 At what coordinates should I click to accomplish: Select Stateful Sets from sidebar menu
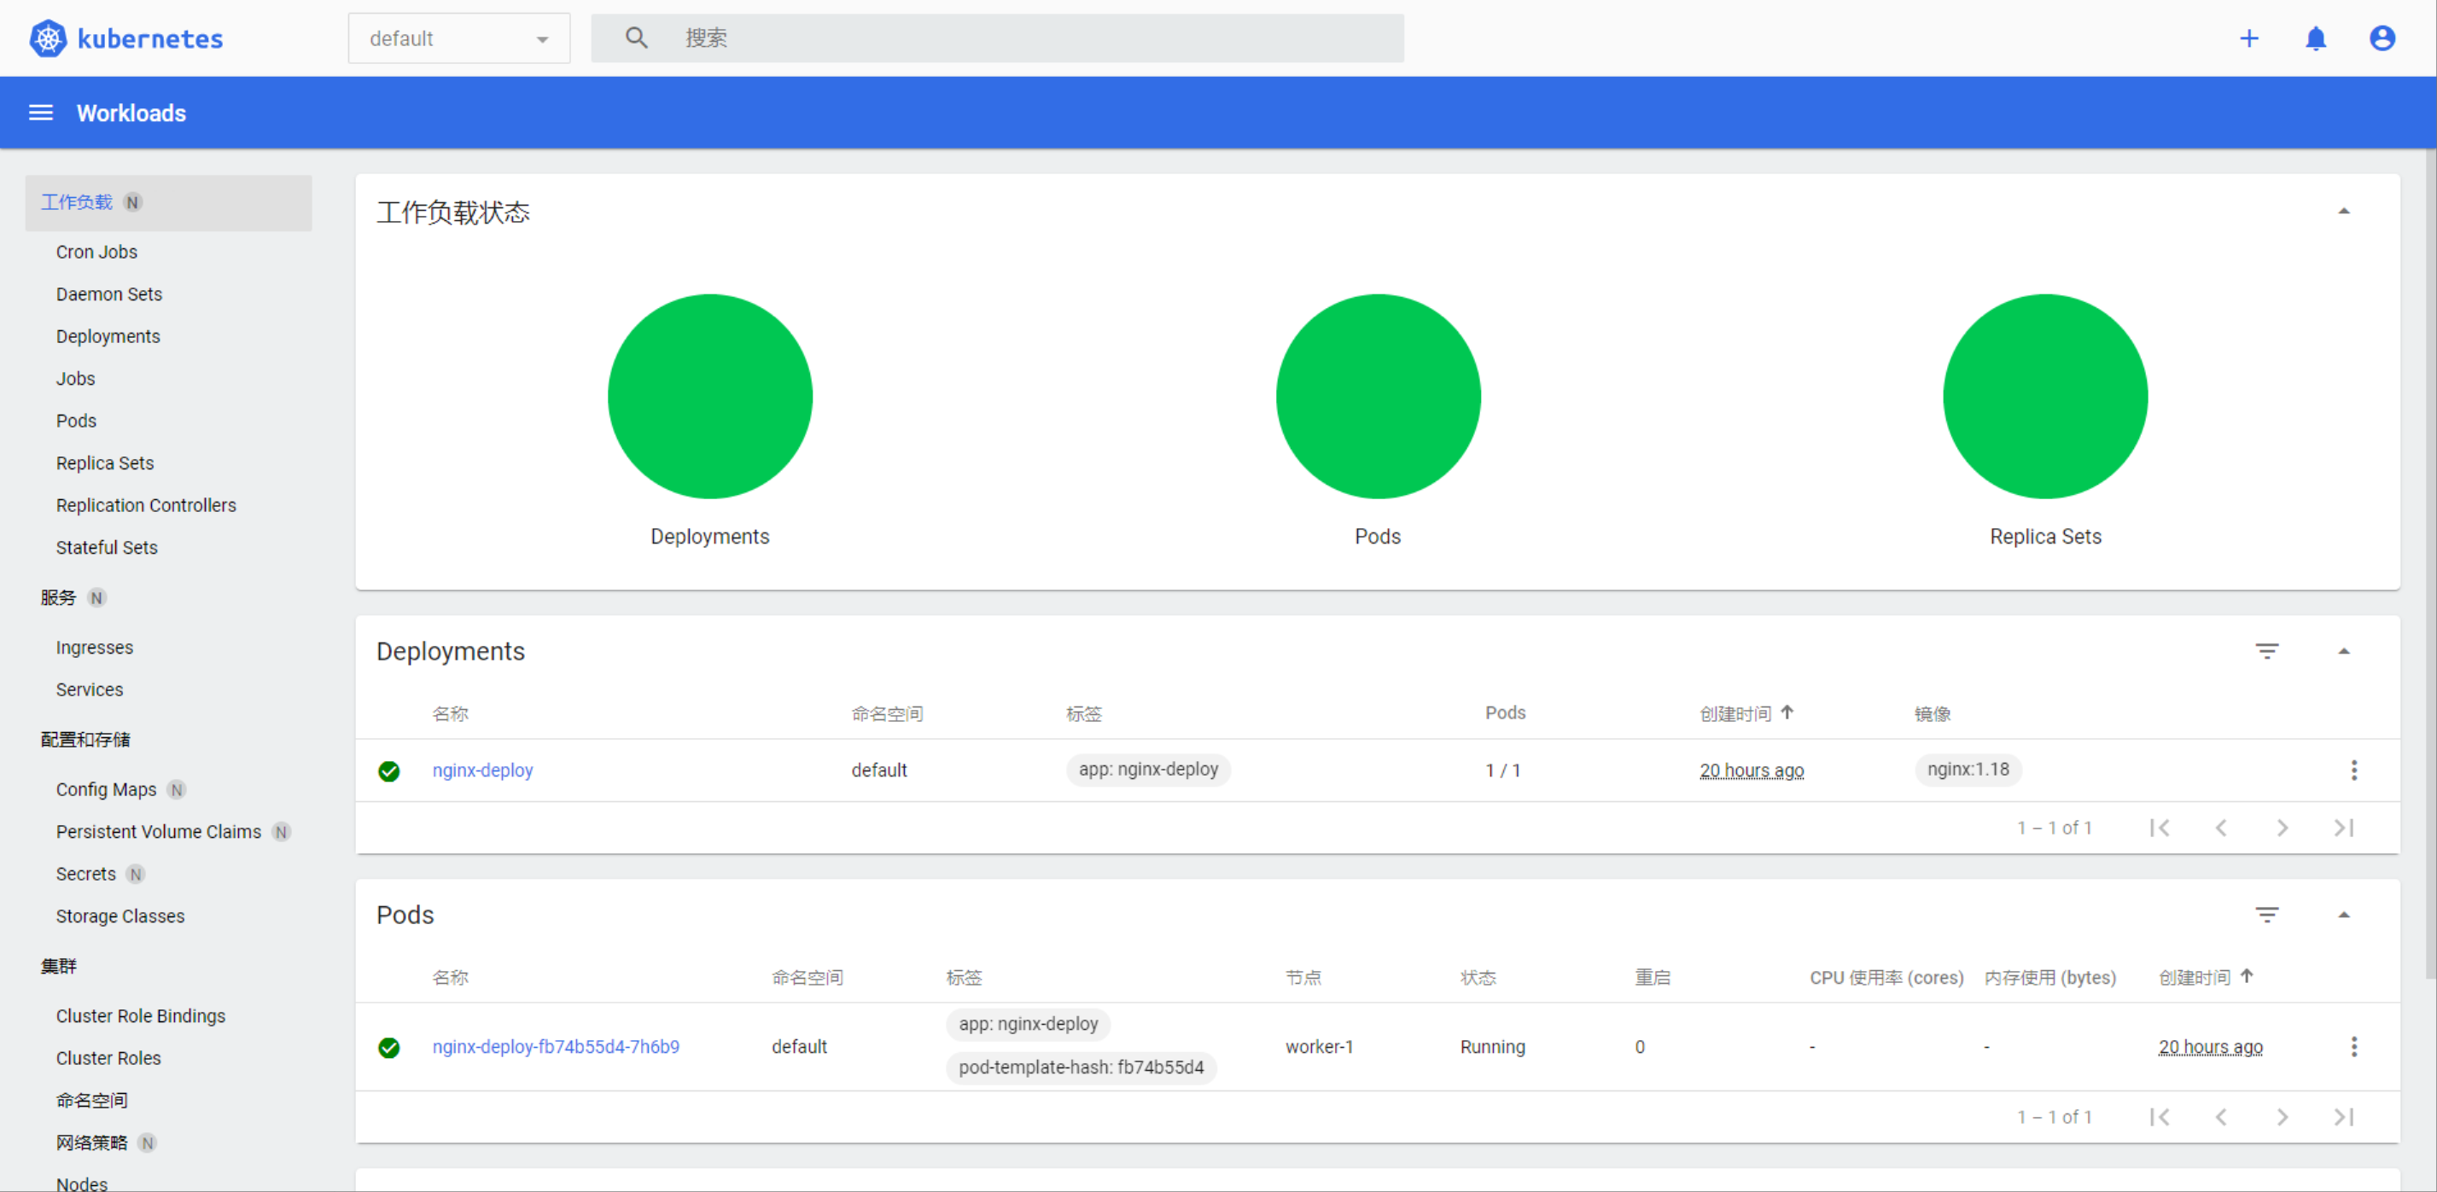click(x=104, y=549)
